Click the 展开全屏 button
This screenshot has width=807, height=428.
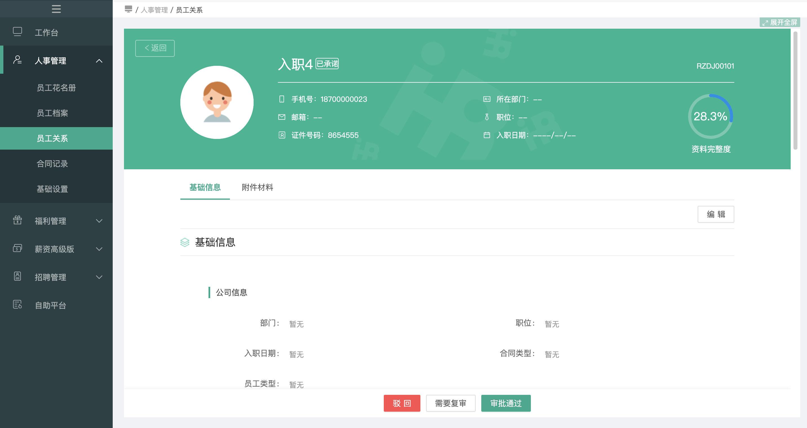(780, 22)
